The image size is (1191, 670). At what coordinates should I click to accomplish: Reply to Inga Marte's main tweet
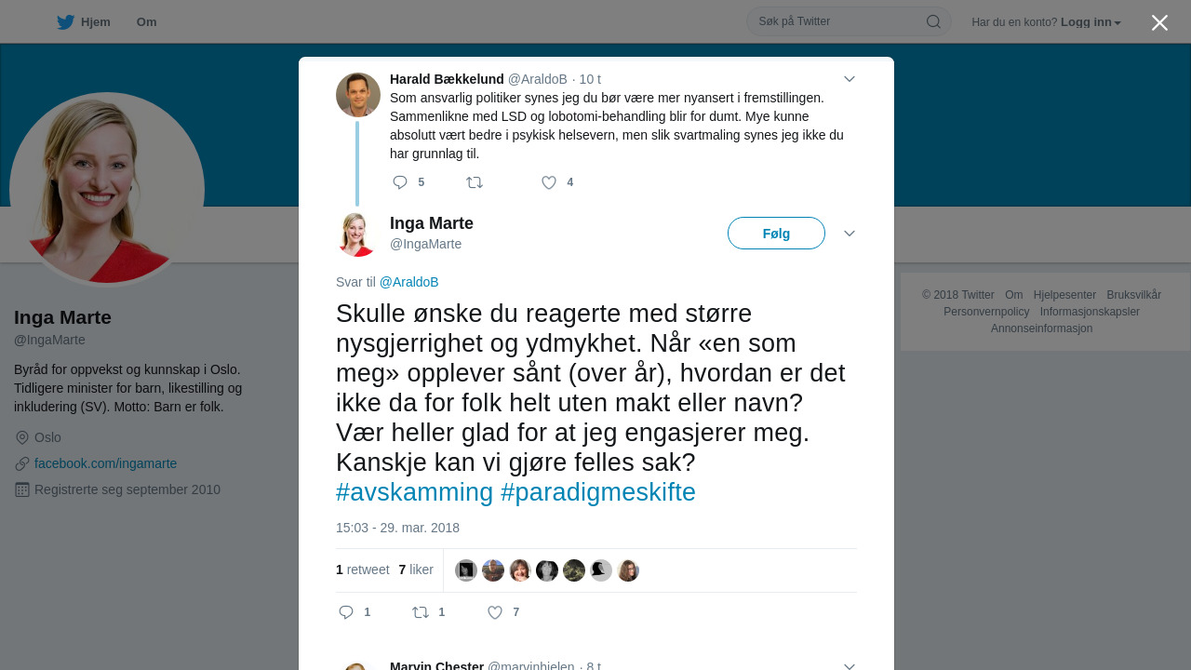click(346, 612)
